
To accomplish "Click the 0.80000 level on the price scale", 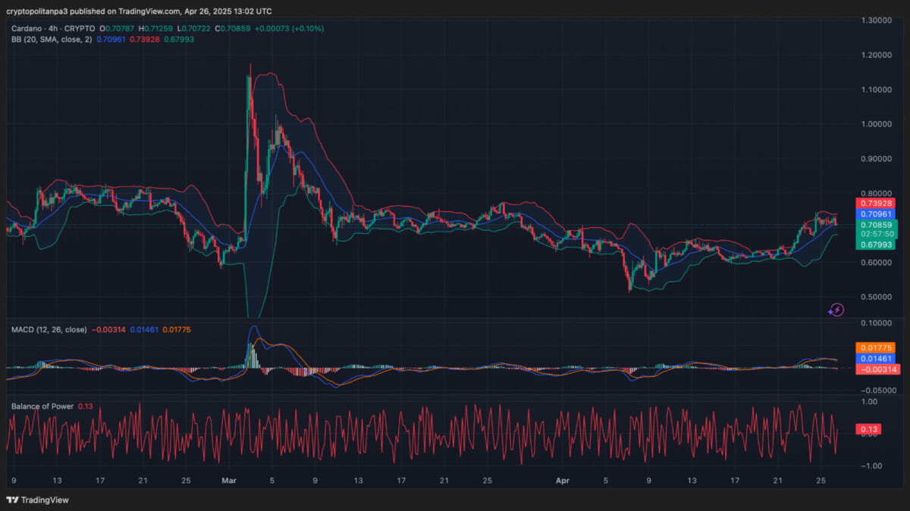I will coord(877,193).
